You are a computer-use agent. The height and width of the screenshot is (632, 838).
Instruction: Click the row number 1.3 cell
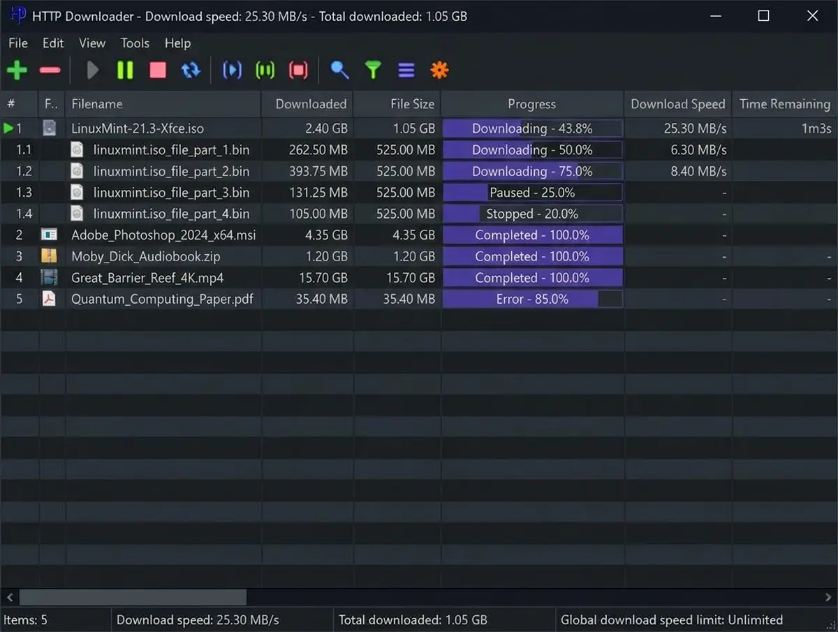point(24,193)
